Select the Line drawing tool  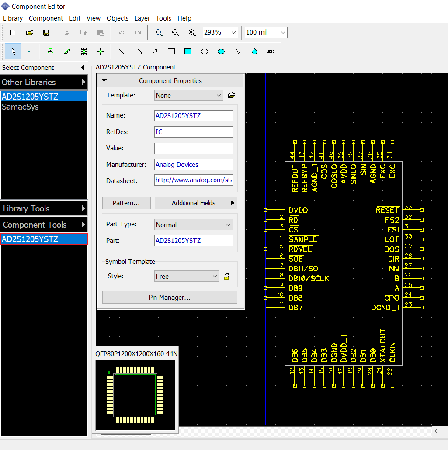pos(122,52)
